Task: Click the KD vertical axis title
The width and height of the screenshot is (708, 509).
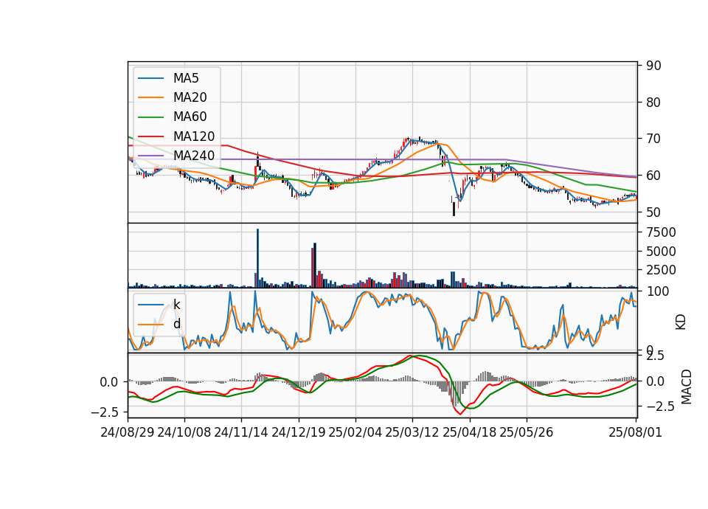Action: 681,322
